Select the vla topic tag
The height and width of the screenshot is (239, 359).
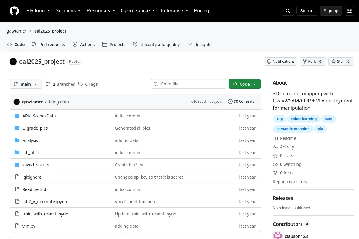tap(321, 129)
